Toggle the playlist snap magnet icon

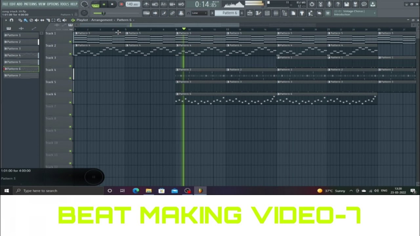[x=11, y=20]
